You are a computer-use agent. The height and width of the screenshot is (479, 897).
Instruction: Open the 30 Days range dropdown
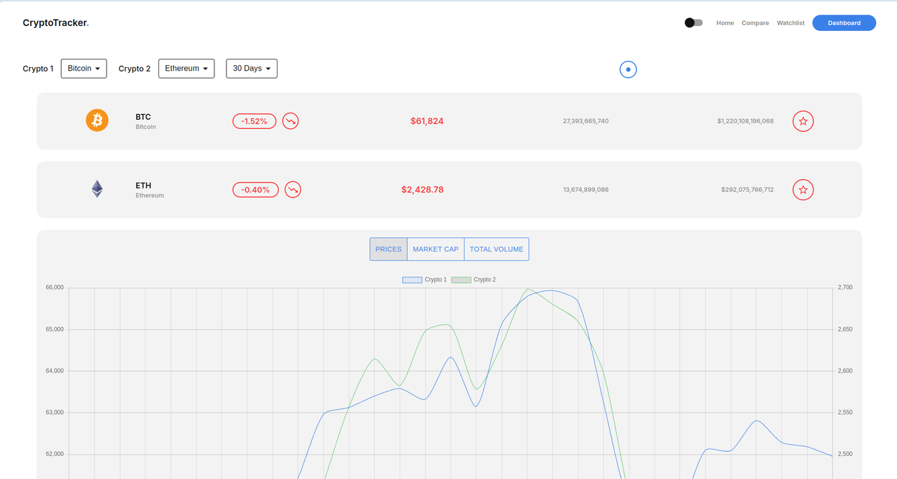(x=252, y=69)
